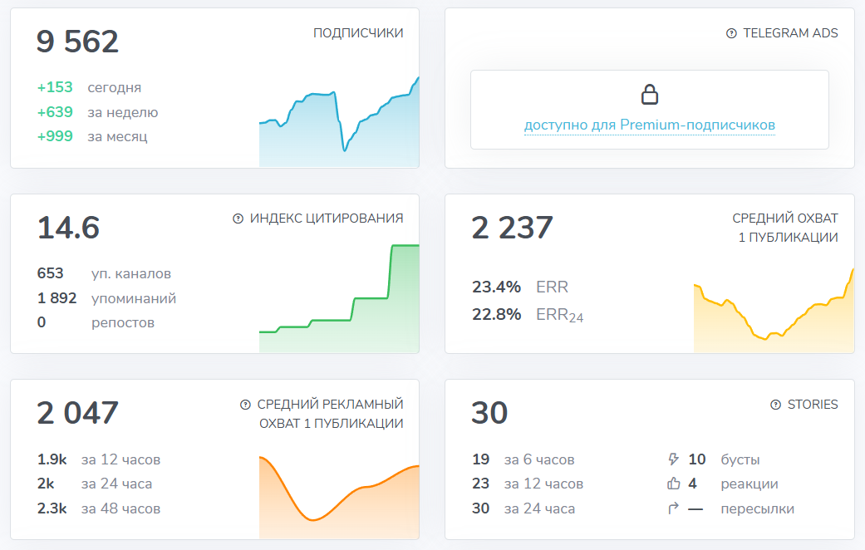Click the green citation index chart
865x550 pixels.
tap(339, 307)
